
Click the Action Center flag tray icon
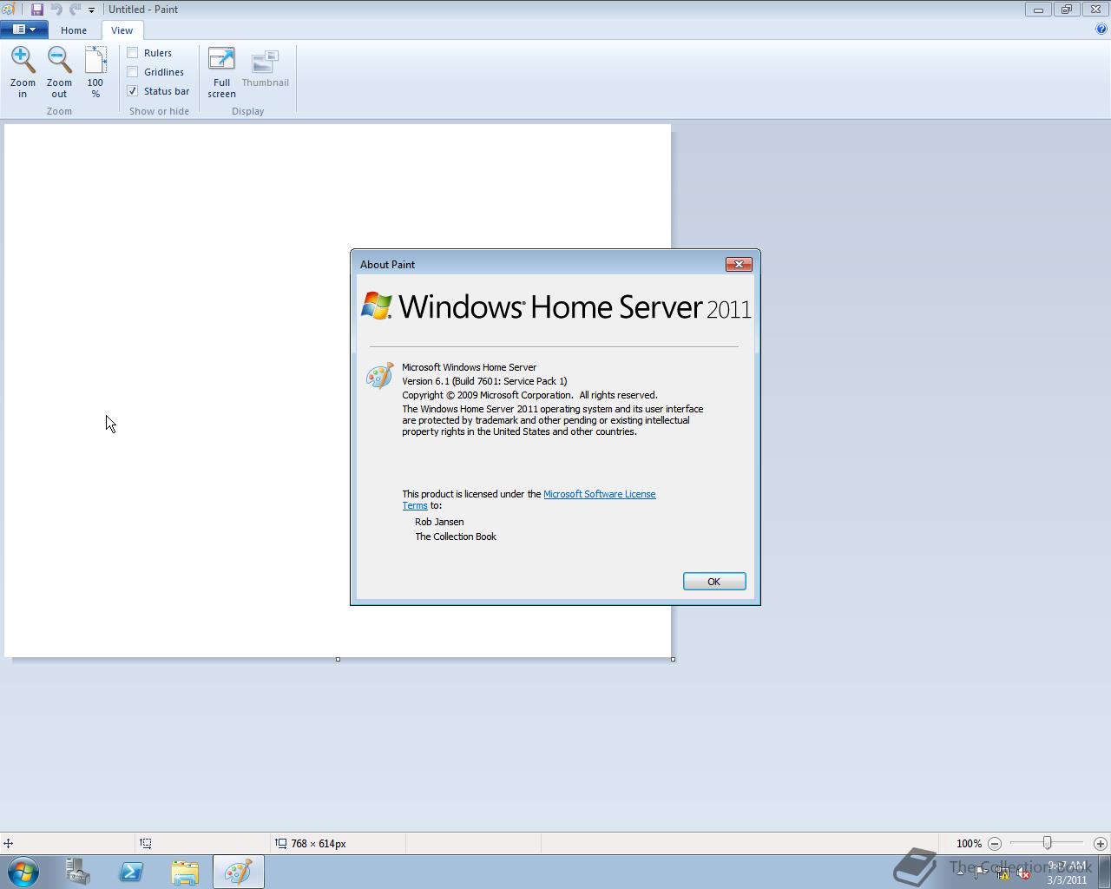coord(981,873)
